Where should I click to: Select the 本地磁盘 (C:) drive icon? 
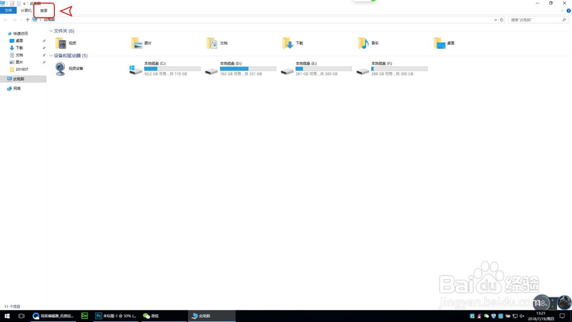point(136,70)
